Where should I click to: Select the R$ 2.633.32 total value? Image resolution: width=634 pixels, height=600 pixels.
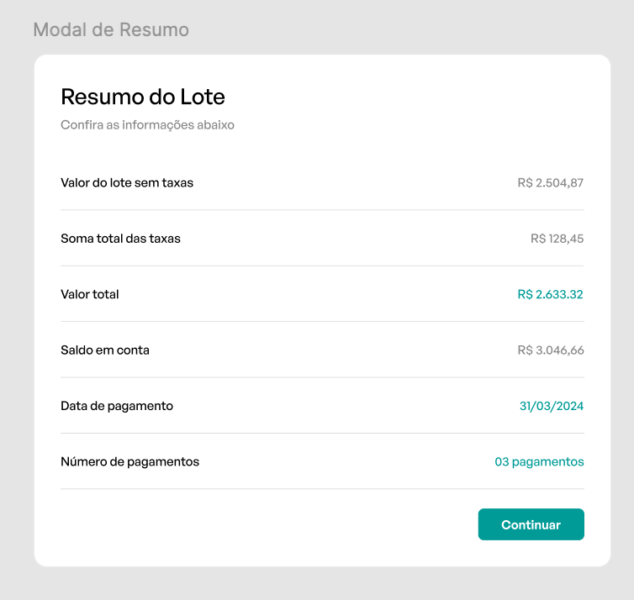pos(550,294)
